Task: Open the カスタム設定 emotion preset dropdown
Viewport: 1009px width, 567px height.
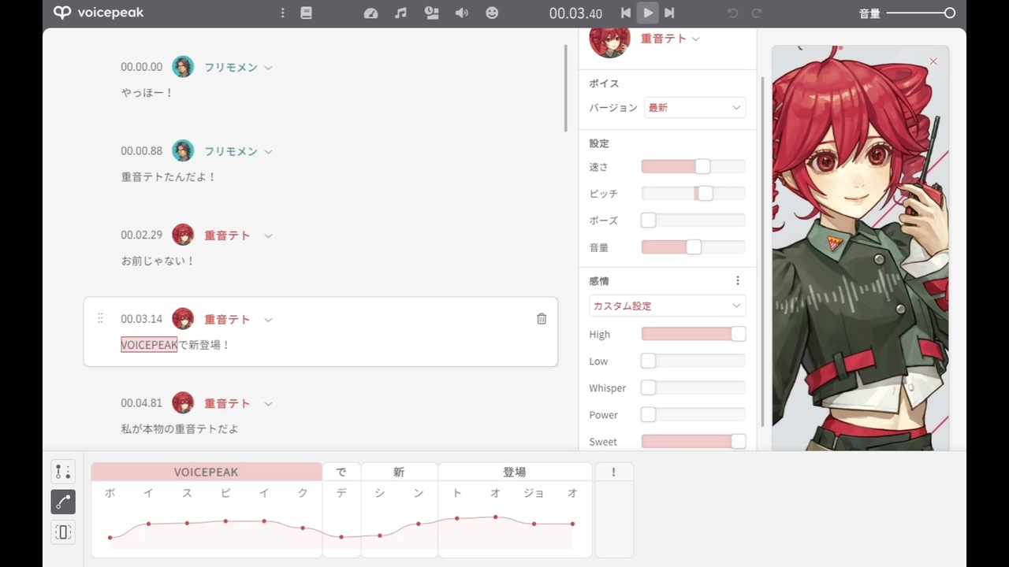Action: click(667, 306)
